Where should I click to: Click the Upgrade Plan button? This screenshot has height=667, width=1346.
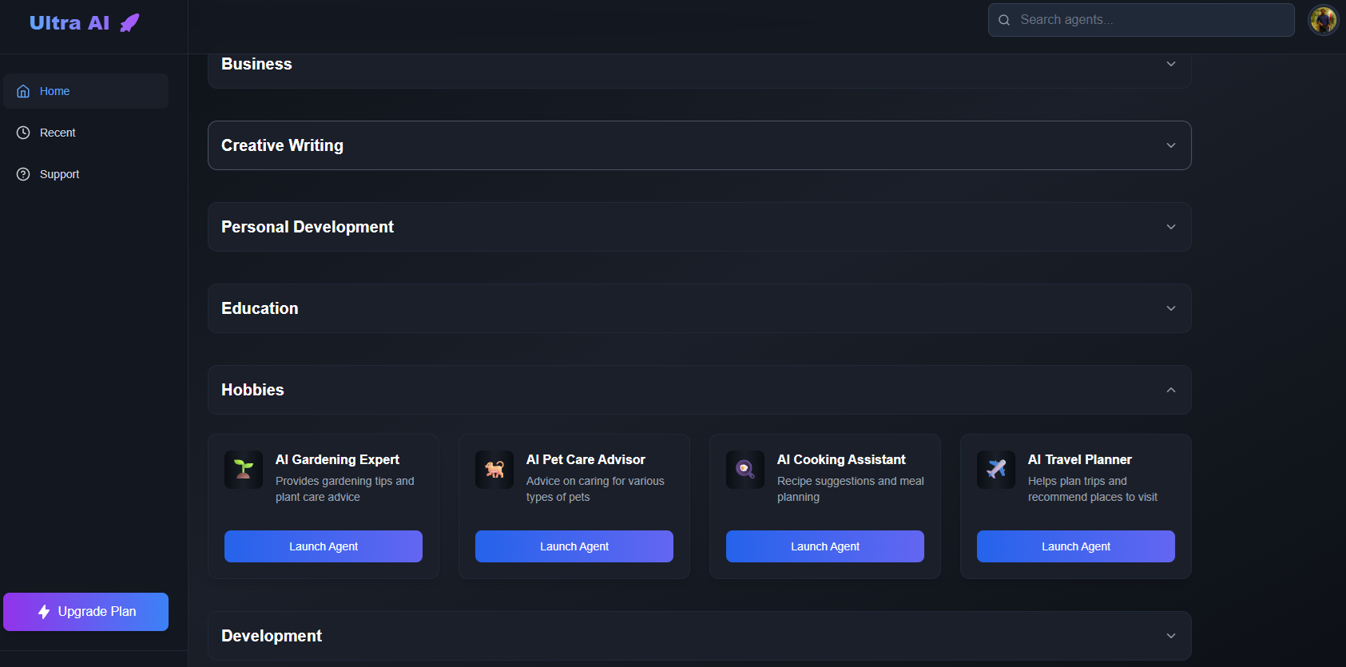[85, 612]
